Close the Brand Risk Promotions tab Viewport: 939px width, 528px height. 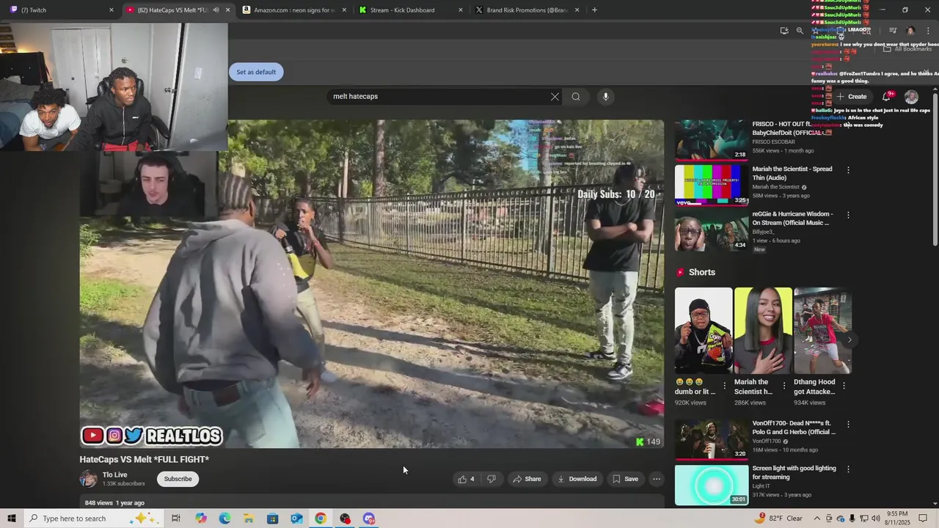click(x=577, y=10)
